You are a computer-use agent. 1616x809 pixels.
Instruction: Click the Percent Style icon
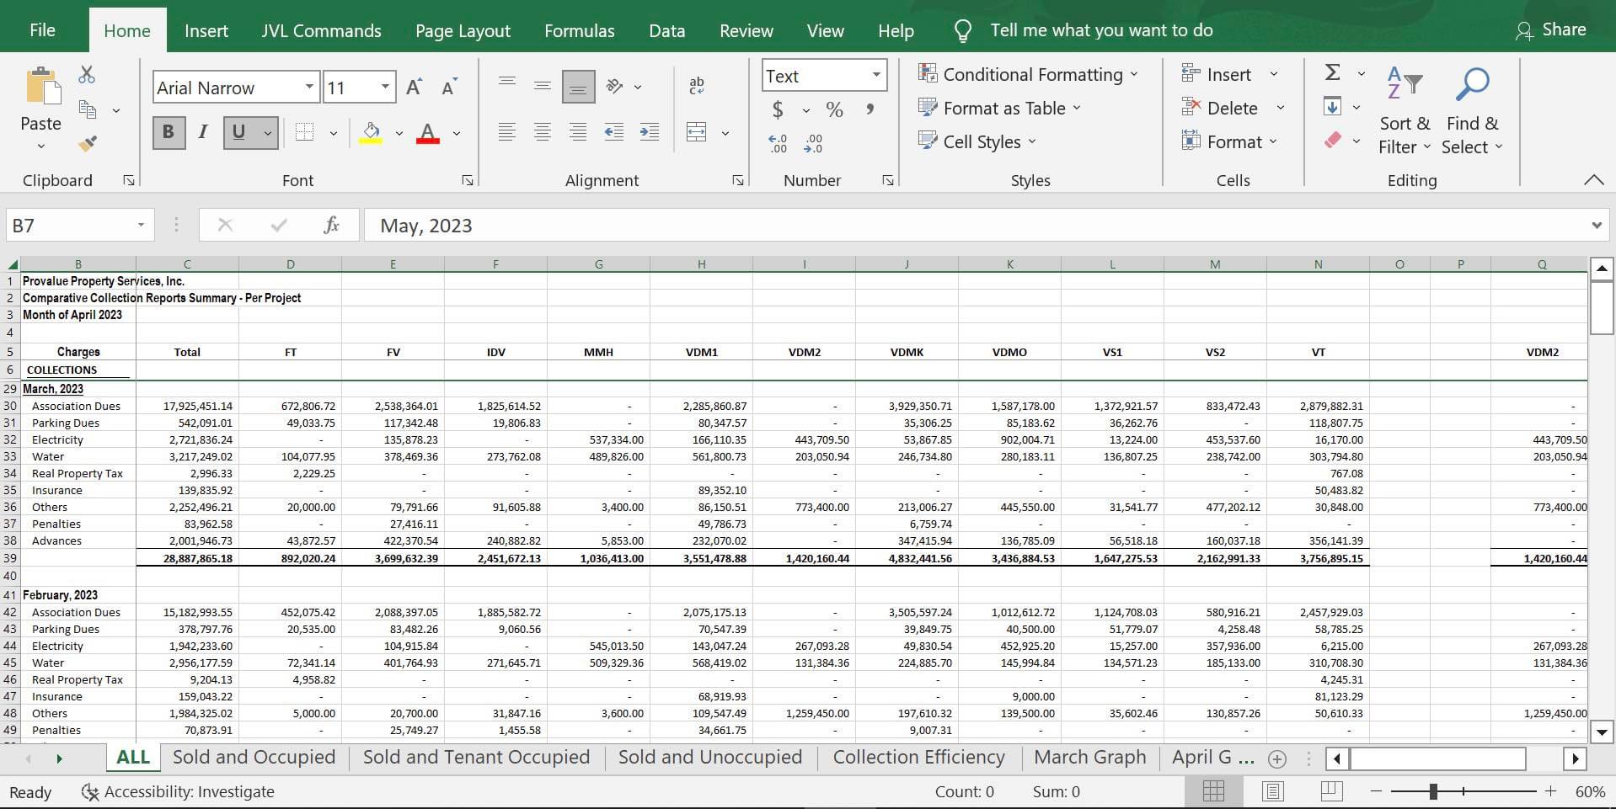[x=834, y=109]
